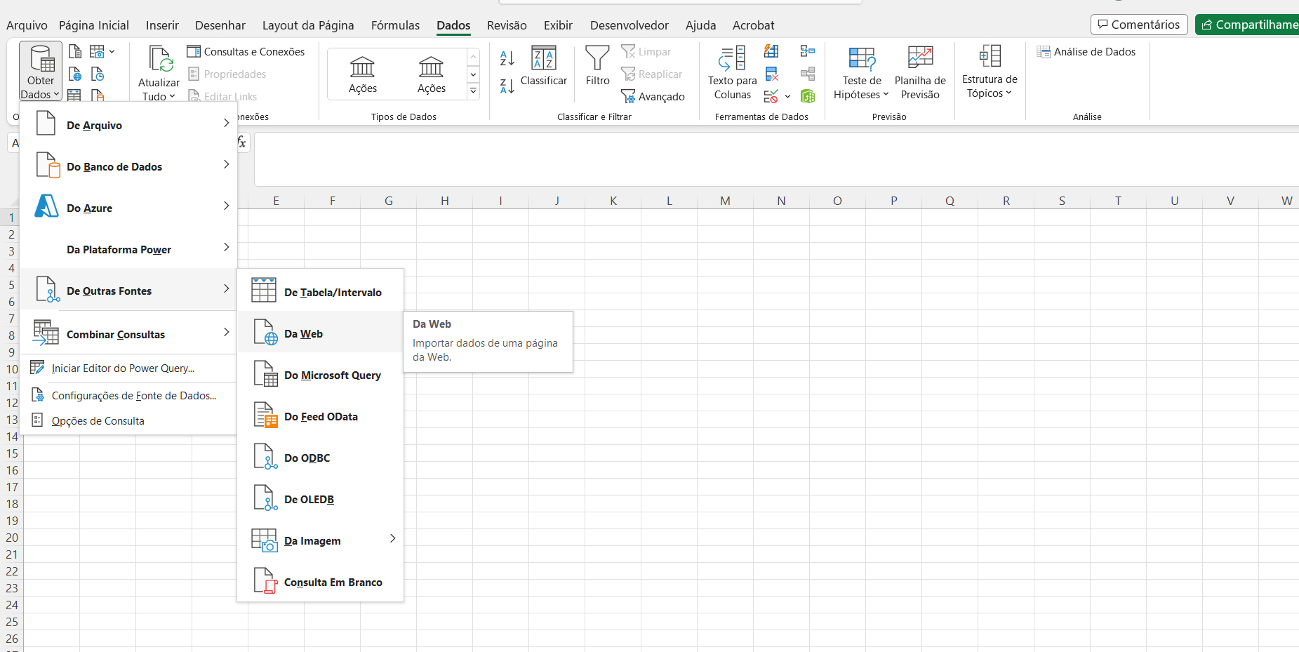Click Iniciar Editor do Power Query
This screenshot has height=652, width=1299.
[129, 368]
